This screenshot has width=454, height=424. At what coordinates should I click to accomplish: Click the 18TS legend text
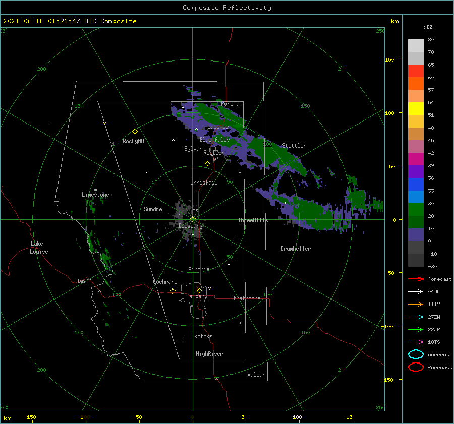[x=434, y=342]
